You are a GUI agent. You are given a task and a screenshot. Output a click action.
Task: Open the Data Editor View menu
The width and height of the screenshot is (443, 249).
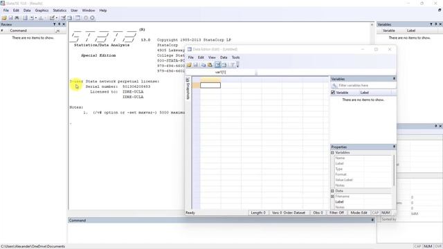[x=212, y=57]
